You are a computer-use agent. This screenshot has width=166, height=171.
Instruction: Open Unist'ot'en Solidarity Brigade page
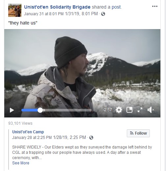57,7
